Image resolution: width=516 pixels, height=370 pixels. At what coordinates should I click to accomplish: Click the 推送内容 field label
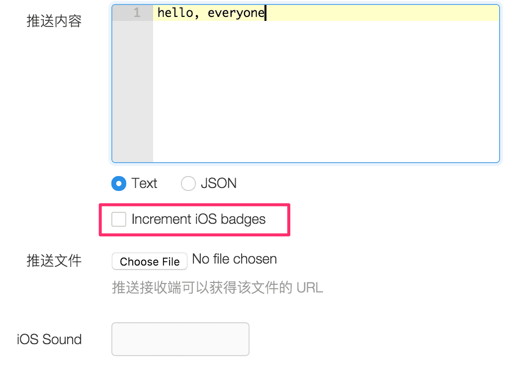[54, 21]
